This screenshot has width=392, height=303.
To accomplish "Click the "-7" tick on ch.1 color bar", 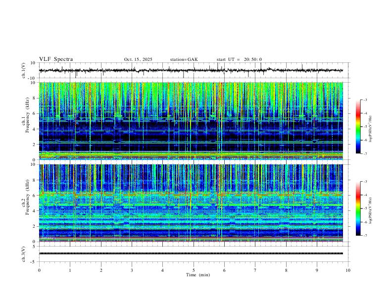I will point(365,153).
